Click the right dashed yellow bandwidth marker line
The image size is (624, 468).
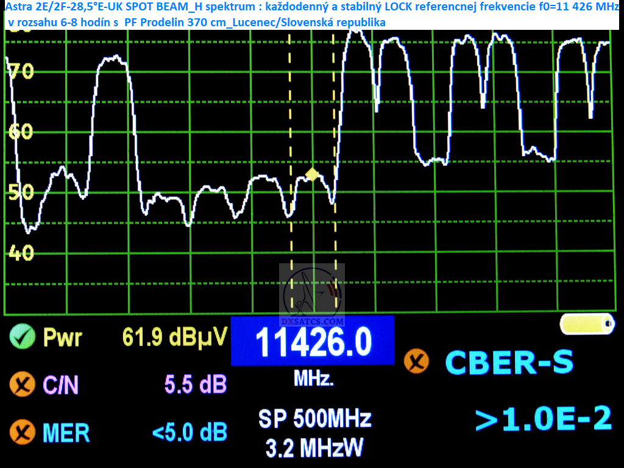pyautogui.click(x=334, y=122)
